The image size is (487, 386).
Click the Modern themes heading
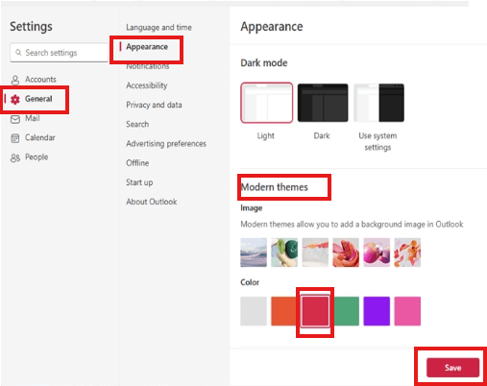275,187
